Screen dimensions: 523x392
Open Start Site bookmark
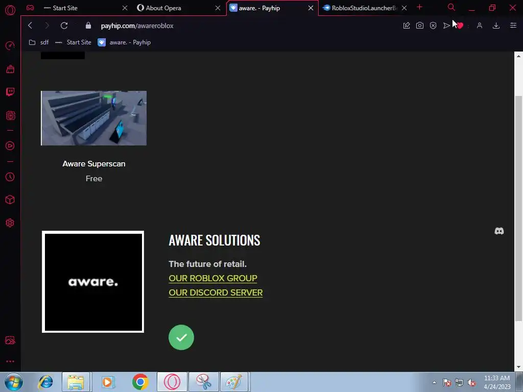73,42
